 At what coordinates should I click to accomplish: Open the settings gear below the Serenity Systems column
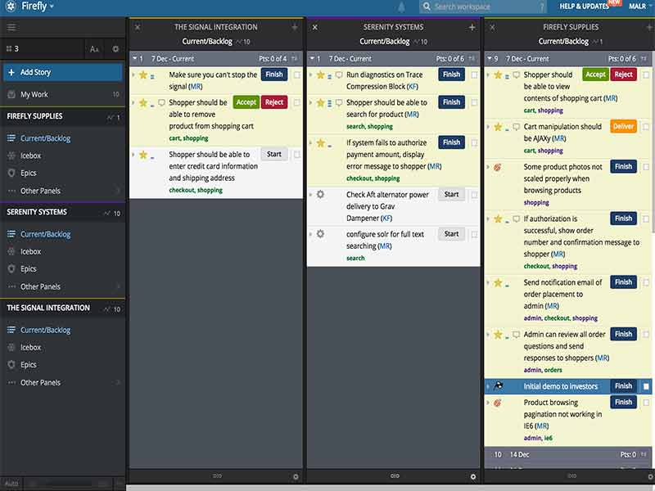tap(473, 475)
